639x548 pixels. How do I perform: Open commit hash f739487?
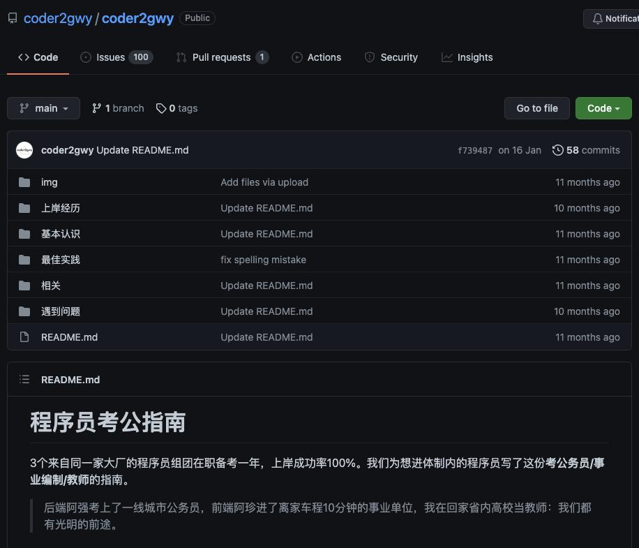(475, 151)
